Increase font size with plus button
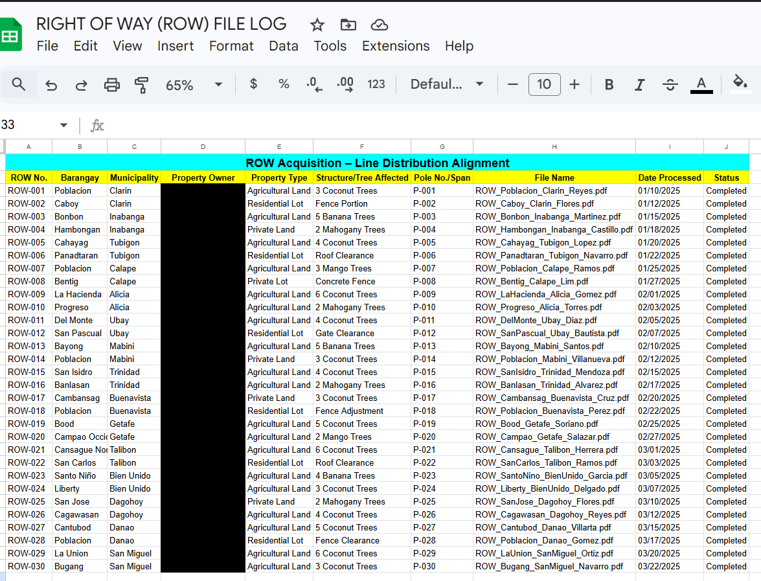The image size is (761, 581). click(x=574, y=84)
